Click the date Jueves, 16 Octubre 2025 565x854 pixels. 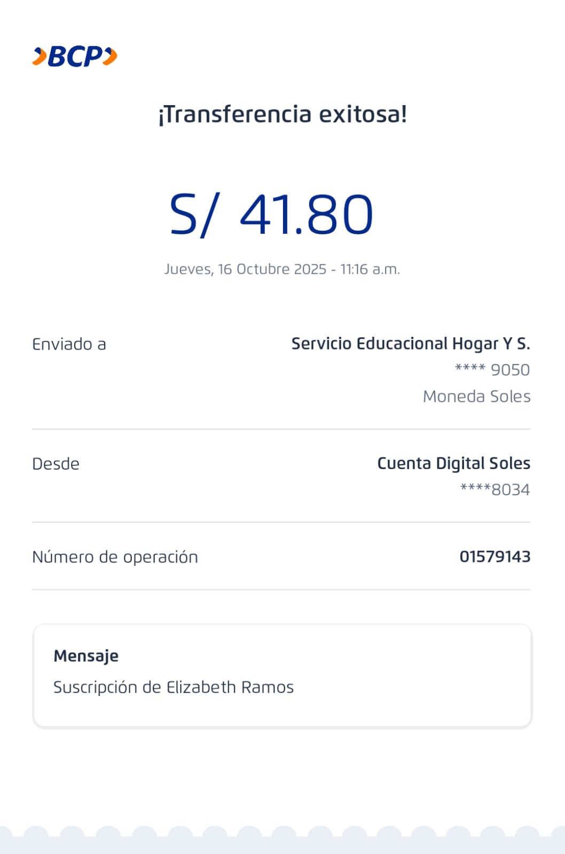(x=245, y=269)
